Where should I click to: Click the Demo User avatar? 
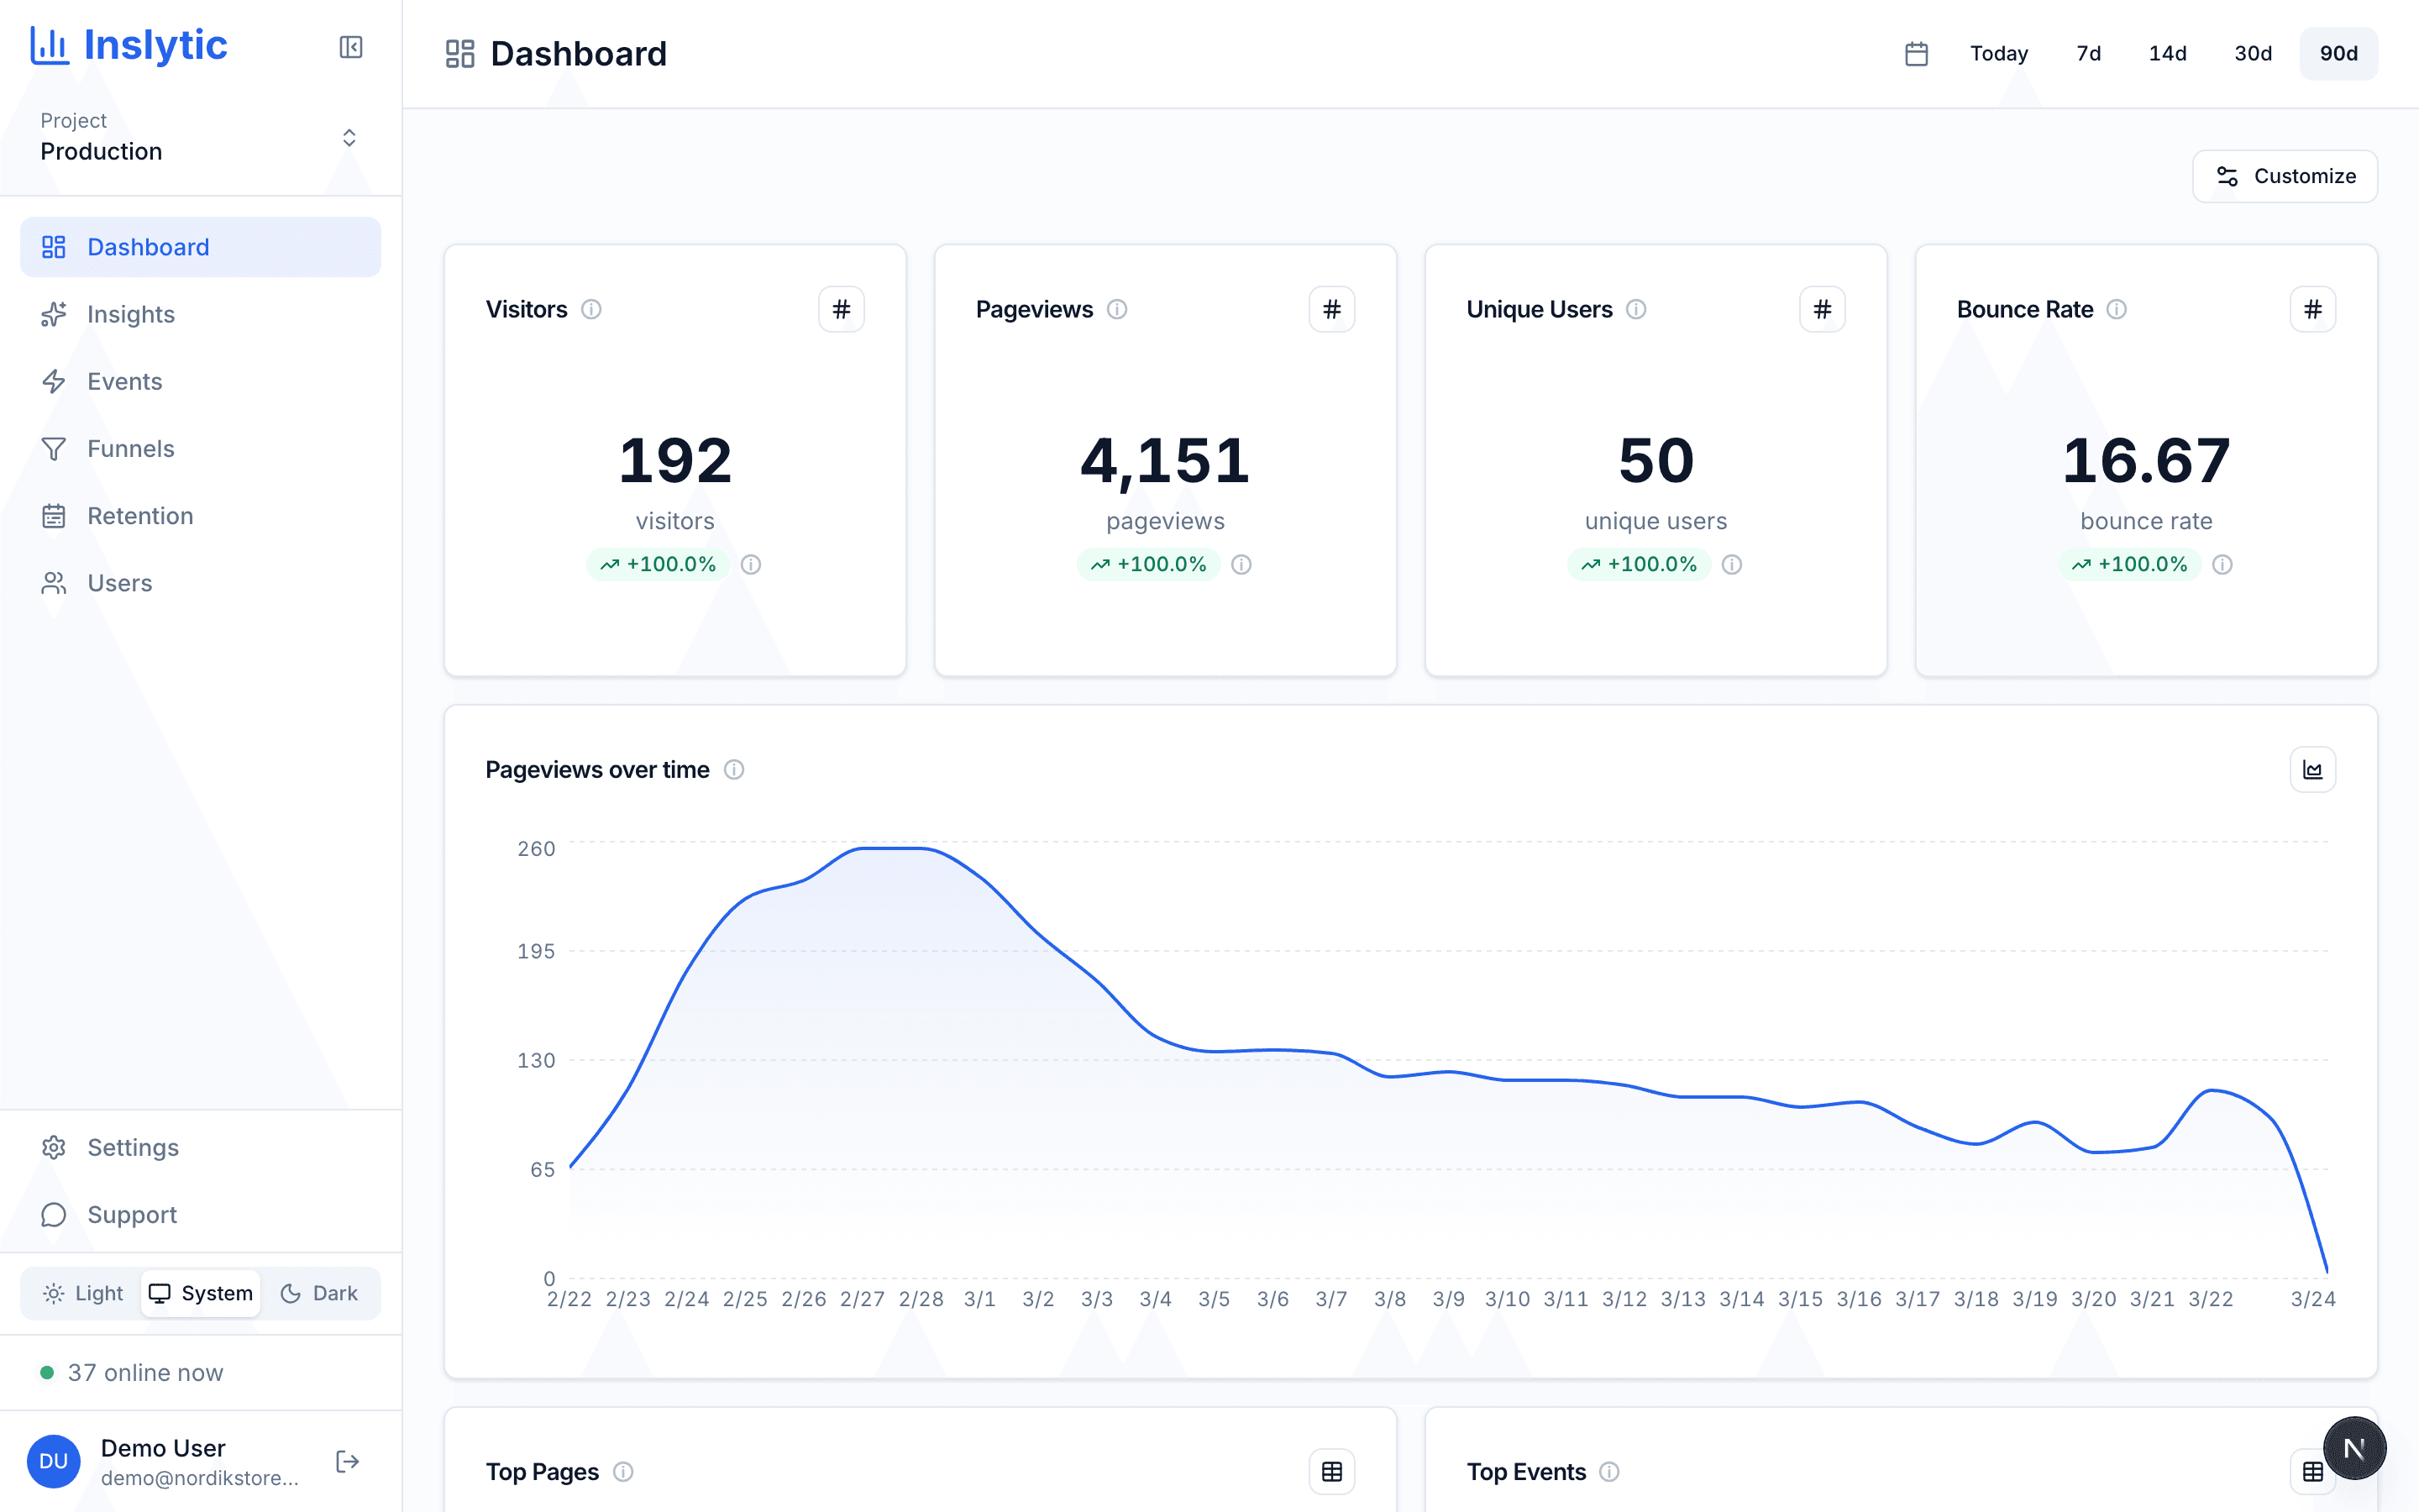[x=53, y=1461]
